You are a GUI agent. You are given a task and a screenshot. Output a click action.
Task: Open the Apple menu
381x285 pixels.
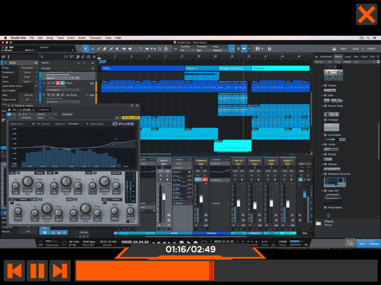(x=5, y=38)
